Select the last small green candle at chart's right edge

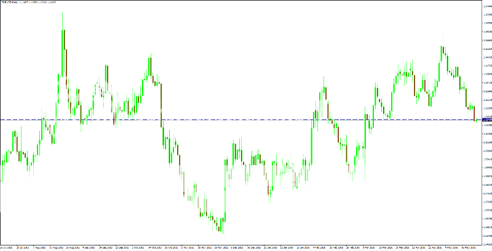point(477,121)
